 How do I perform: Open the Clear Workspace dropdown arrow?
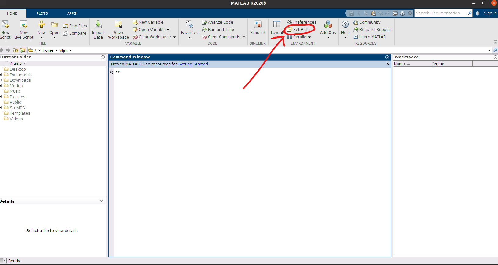(x=175, y=37)
